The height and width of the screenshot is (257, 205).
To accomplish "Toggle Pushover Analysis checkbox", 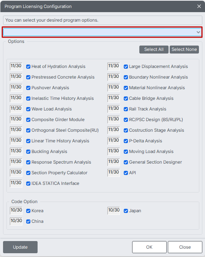I will (28, 88).
